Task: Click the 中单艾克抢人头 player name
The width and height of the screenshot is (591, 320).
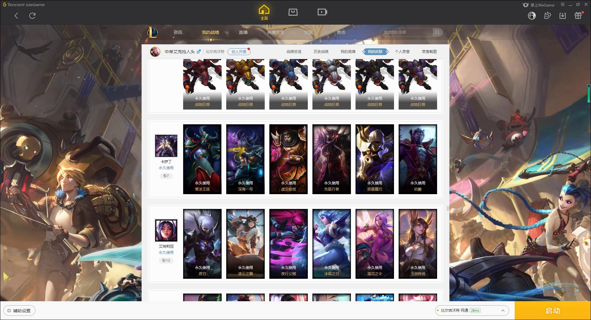Action: pyautogui.click(x=180, y=52)
